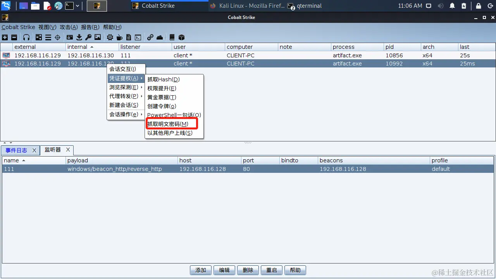Sort listeners by name column header
496x279 pixels.
click(34, 160)
